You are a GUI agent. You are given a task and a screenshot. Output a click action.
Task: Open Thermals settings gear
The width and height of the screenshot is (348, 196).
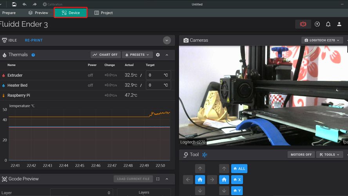pos(158,55)
